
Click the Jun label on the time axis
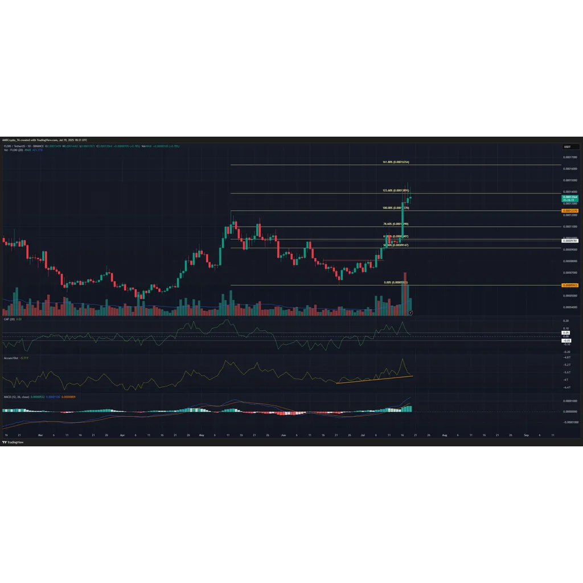(x=284, y=435)
